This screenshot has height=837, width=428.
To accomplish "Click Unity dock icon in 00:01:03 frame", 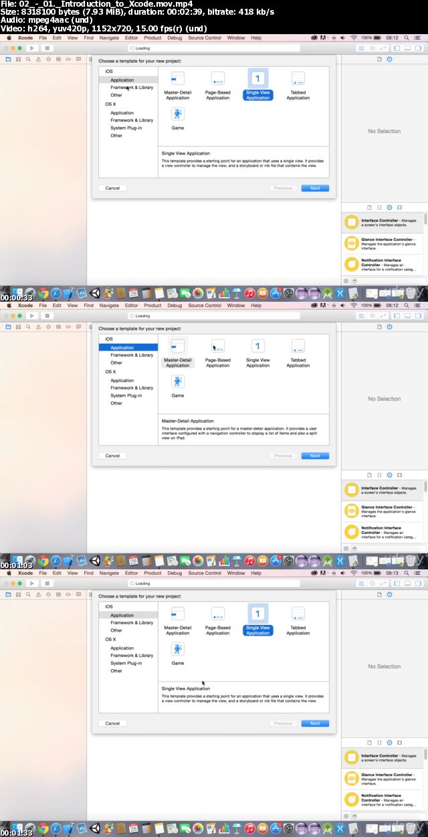I will [94, 561].
